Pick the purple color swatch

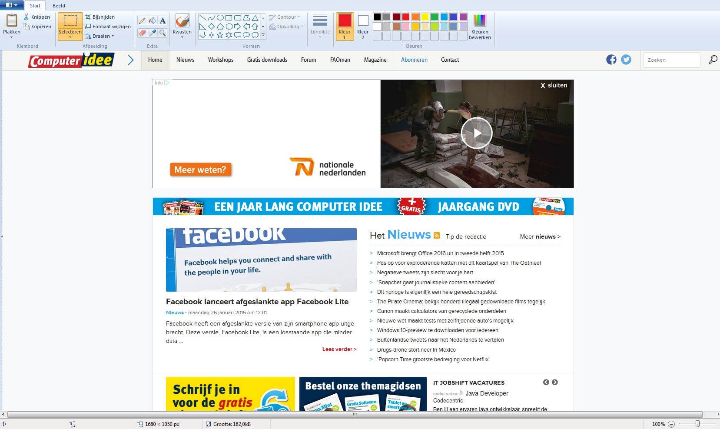pos(463,17)
